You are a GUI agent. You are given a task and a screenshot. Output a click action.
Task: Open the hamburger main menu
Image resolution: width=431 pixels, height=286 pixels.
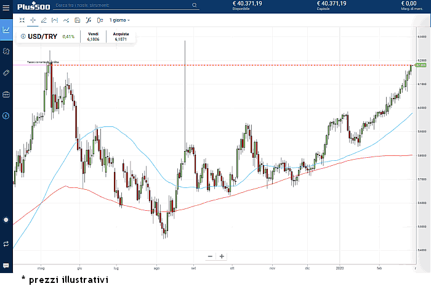click(x=6, y=7)
